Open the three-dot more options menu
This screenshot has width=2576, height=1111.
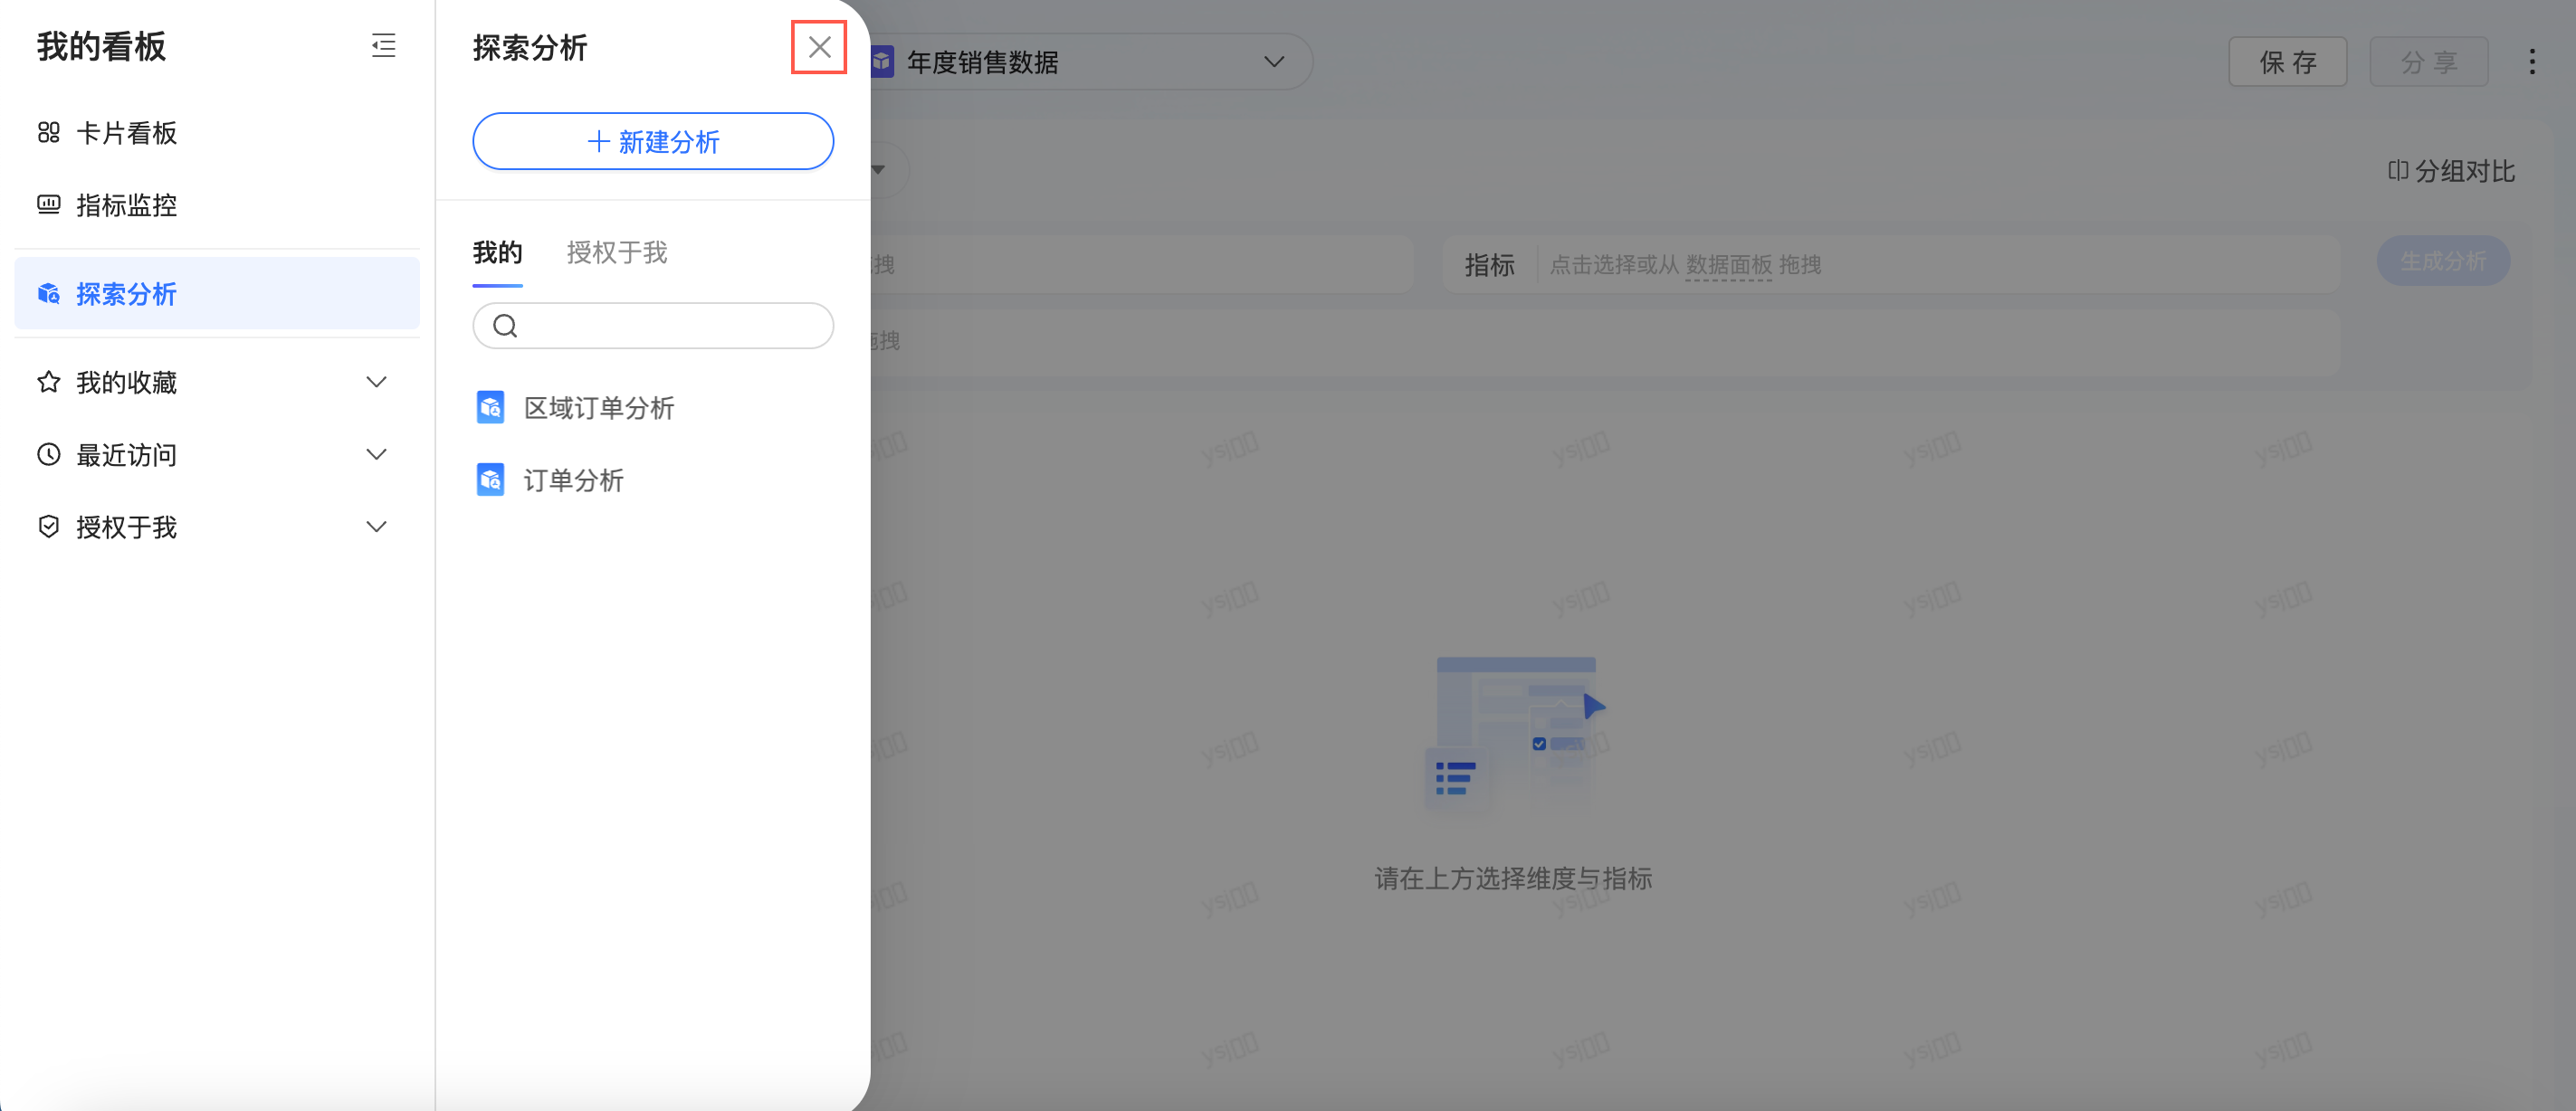(x=2531, y=62)
